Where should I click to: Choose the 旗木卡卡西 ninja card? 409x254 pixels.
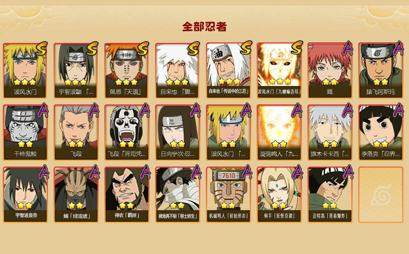point(330,133)
